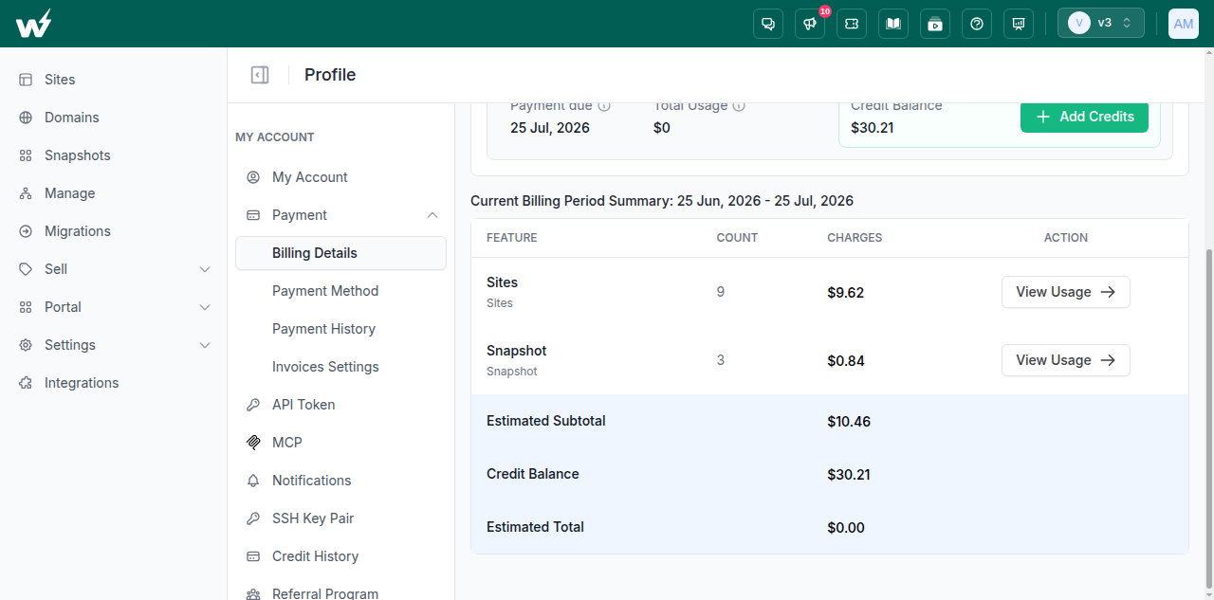This screenshot has width=1214, height=600.
Task: Collapse the Payment submenu chevron
Action: pyautogui.click(x=432, y=215)
